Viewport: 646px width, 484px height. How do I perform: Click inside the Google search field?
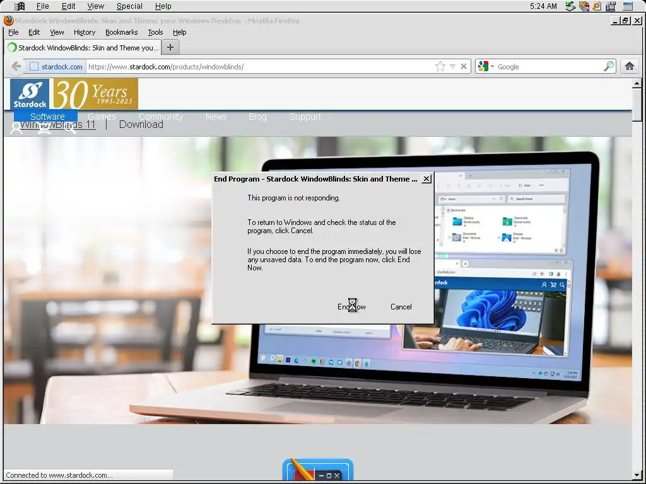pyautogui.click(x=549, y=66)
